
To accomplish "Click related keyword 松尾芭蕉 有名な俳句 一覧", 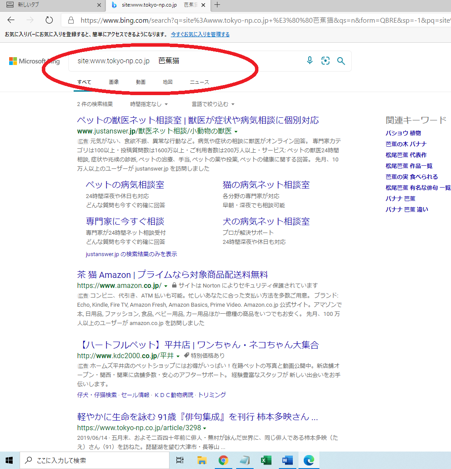I will pos(418,188).
